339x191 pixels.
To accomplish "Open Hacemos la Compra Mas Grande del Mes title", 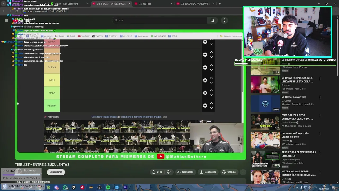I will point(295,135).
